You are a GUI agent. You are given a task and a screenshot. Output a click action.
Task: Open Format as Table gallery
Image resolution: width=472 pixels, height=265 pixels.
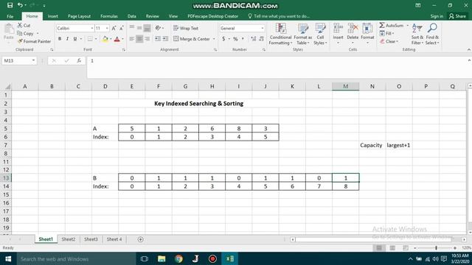(x=303, y=34)
